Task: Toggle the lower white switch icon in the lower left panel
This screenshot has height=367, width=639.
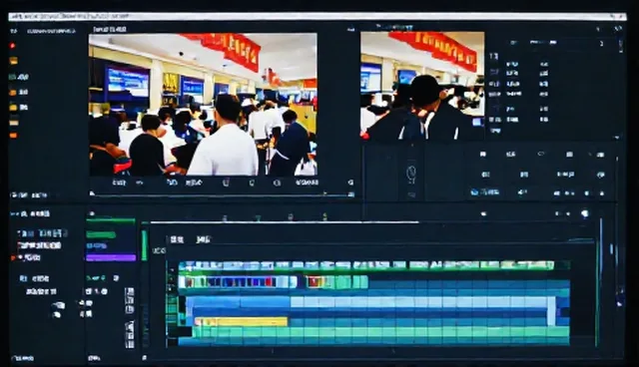Action: pyautogui.click(x=57, y=314)
